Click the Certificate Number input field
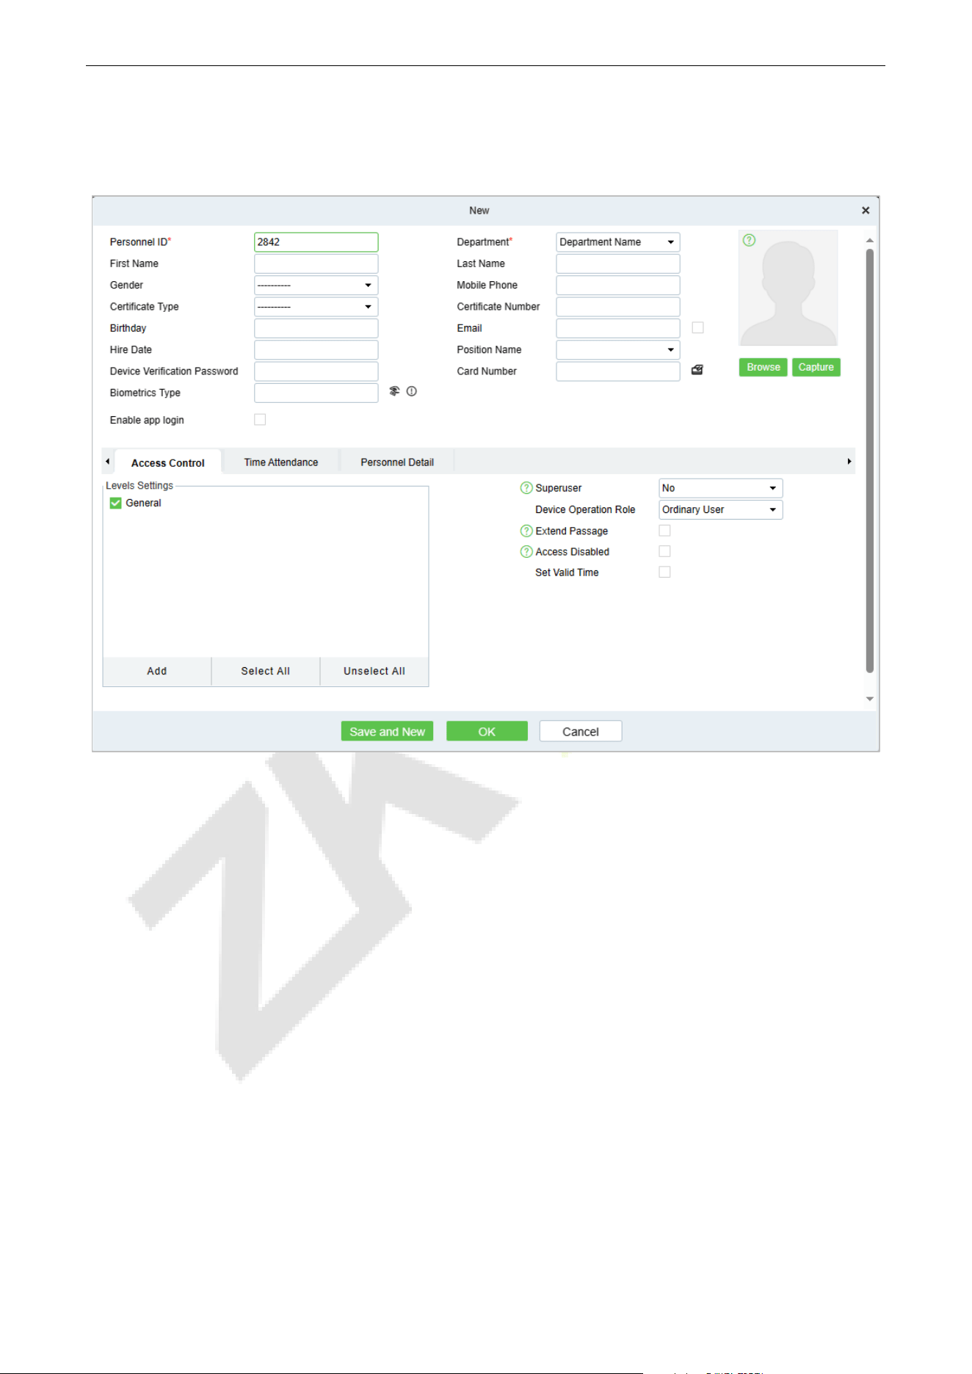The width and height of the screenshot is (972, 1374). pos(618,307)
